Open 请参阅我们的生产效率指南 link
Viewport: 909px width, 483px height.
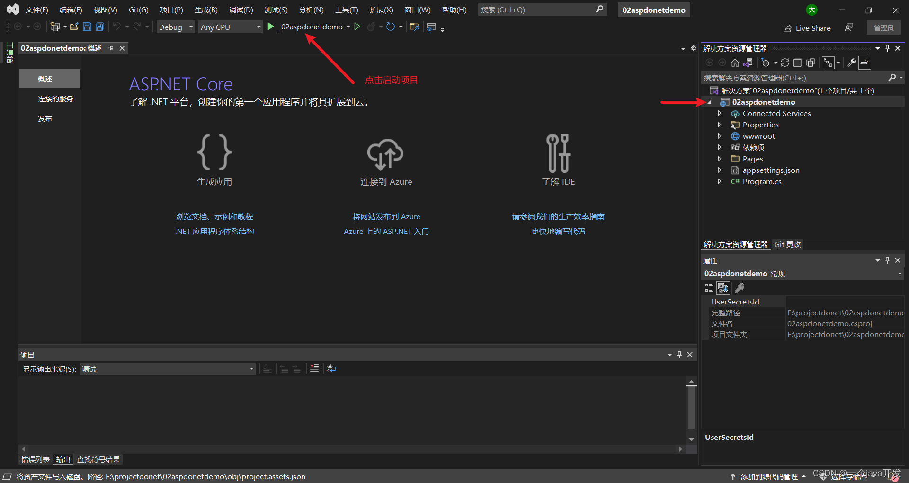pyautogui.click(x=558, y=216)
